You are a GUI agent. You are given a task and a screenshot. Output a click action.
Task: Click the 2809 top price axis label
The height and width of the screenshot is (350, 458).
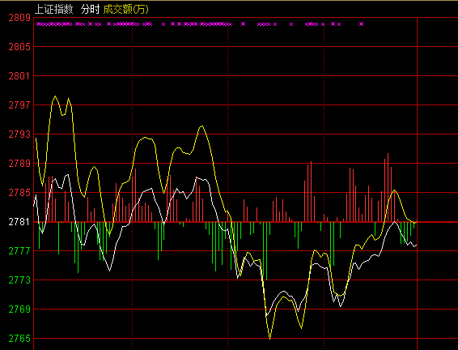(19, 18)
